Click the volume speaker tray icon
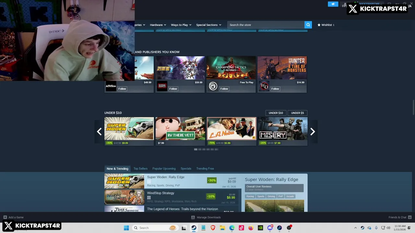 point(388,228)
